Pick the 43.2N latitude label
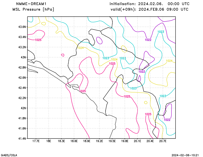Image resolution: width=203 pixels, height=157 pixels. pos(22,47)
